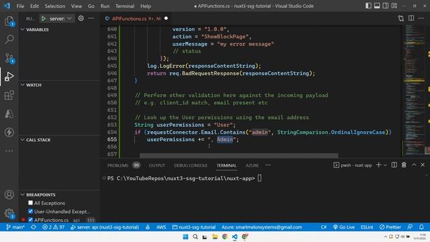Open the lightning bolt extension view
Image resolution: width=430 pixels, height=242 pixels.
(9, 132)
